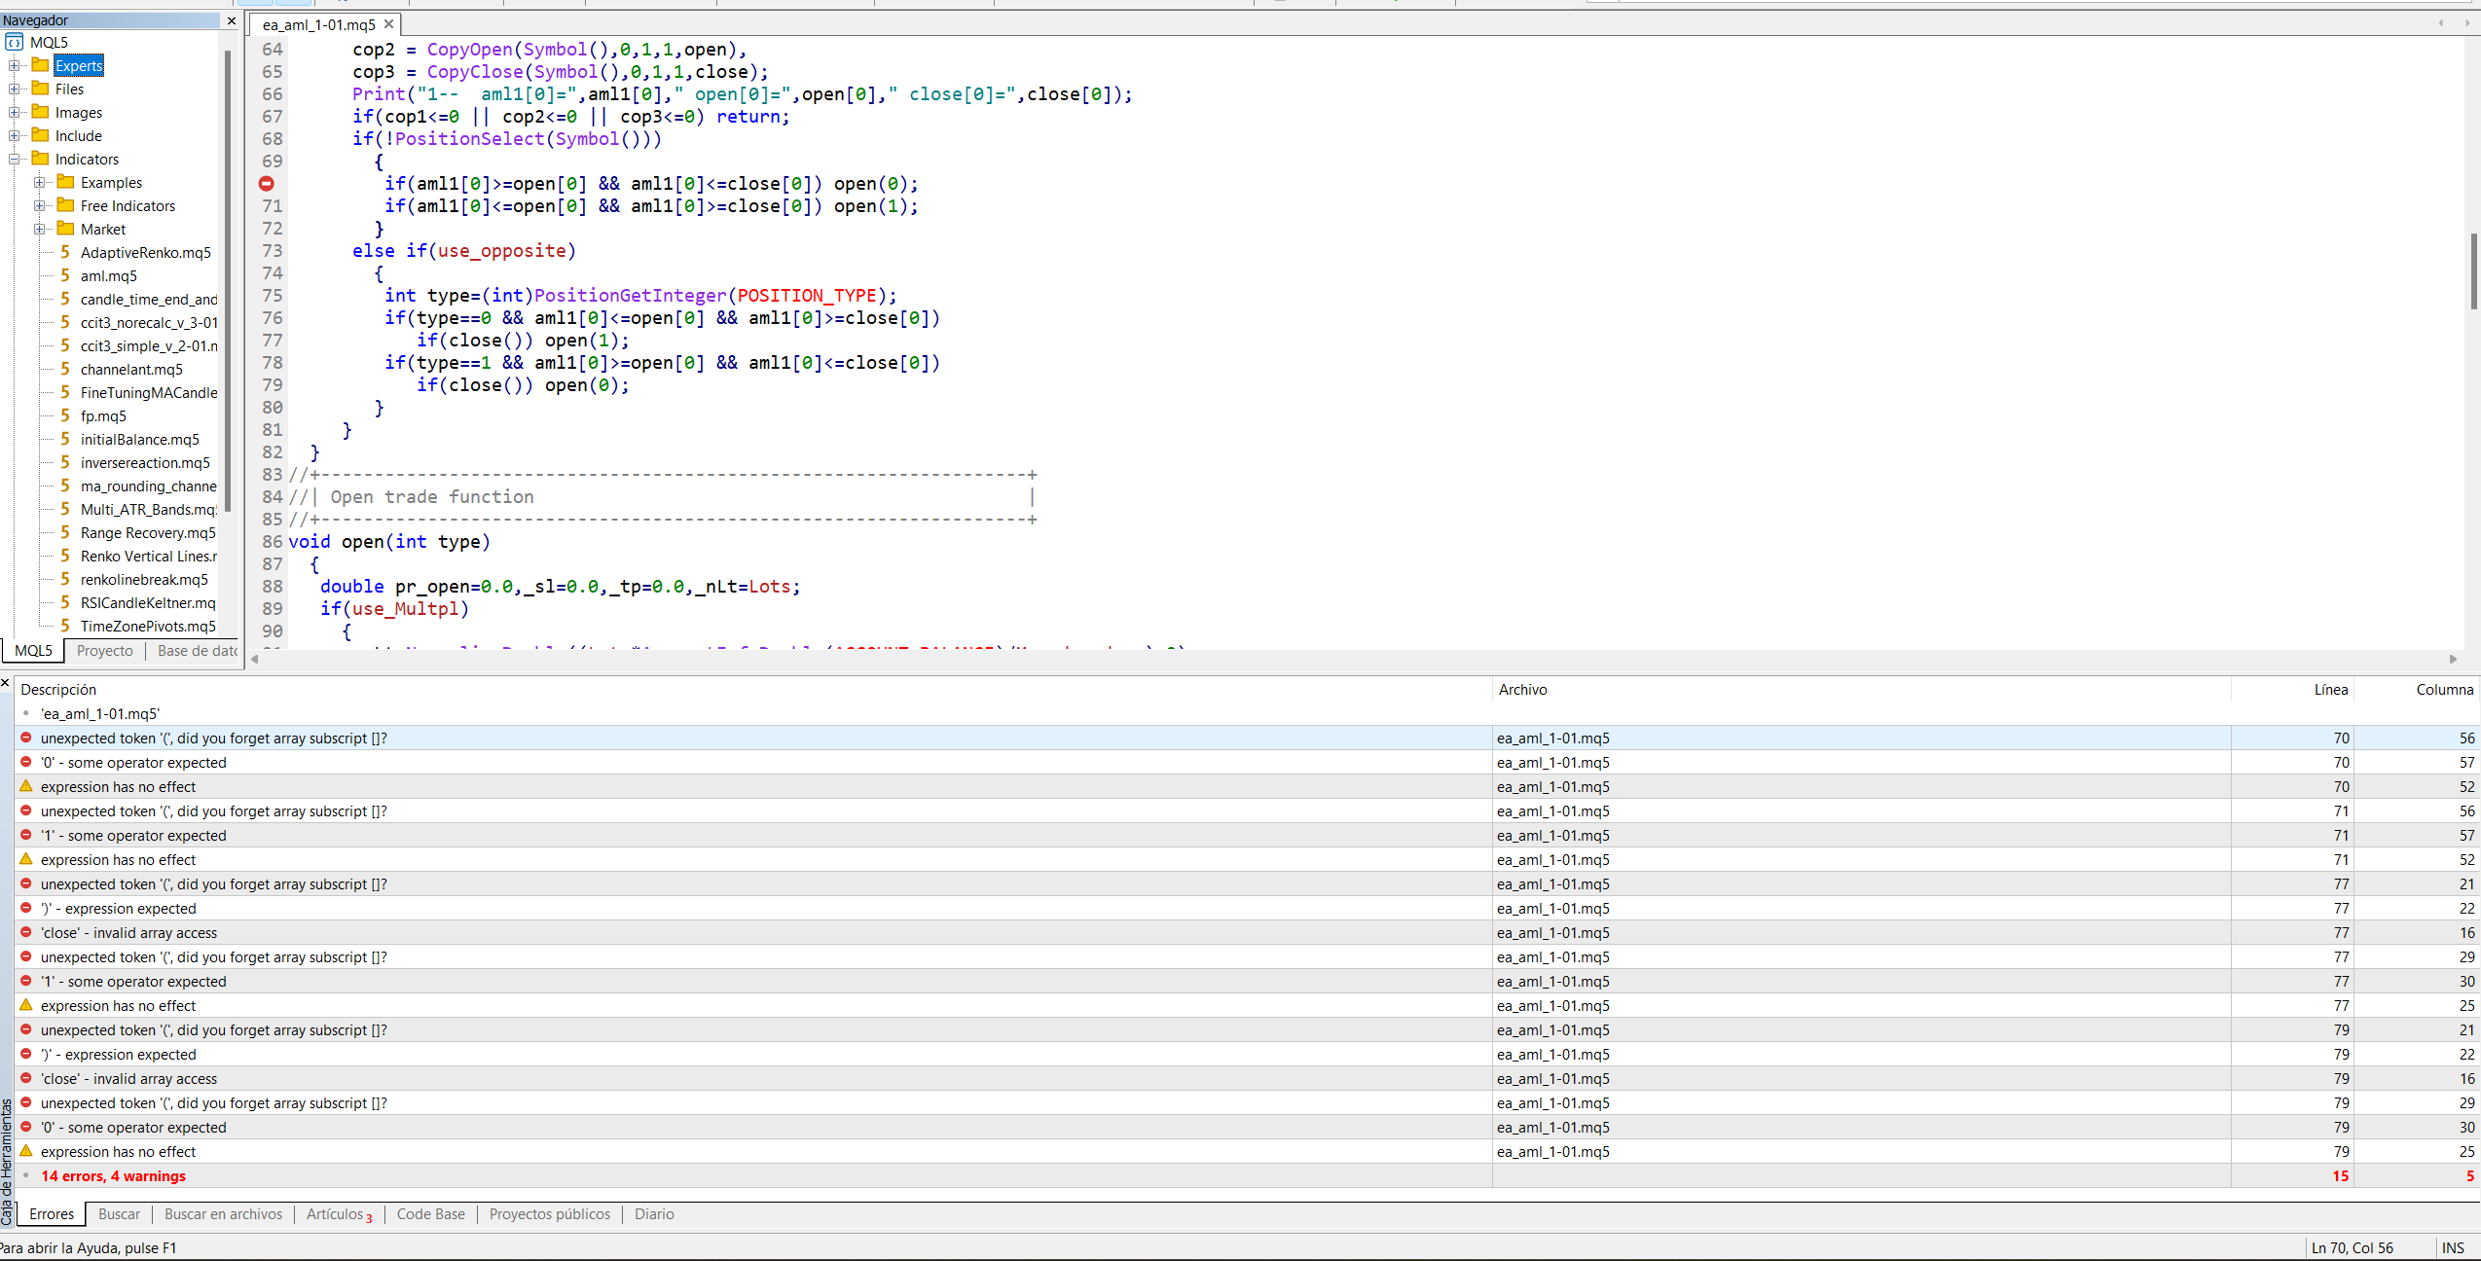Click the MQL5 root icon in Navigator
This screenshot has height=1261, width=2481.
14,42
